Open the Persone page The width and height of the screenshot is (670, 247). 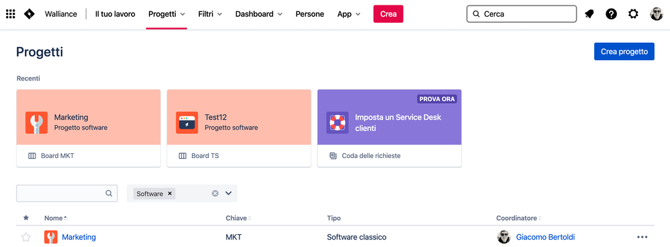310,14
